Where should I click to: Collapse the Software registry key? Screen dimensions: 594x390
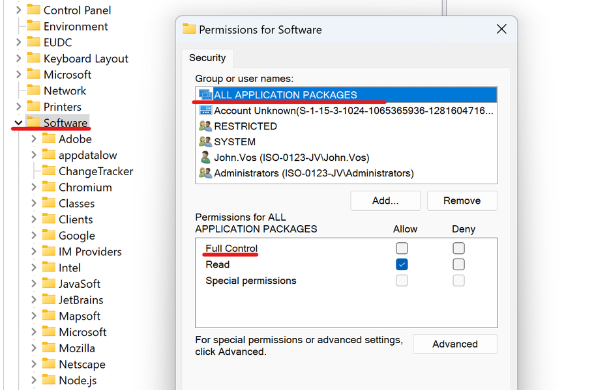click(18, 122)
